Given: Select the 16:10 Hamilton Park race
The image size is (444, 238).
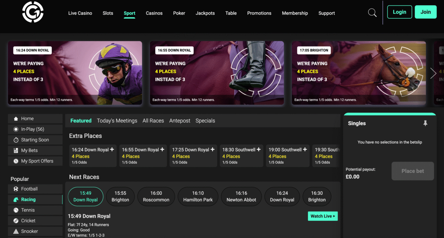Looking at the screenshot, I should (198, 196).
